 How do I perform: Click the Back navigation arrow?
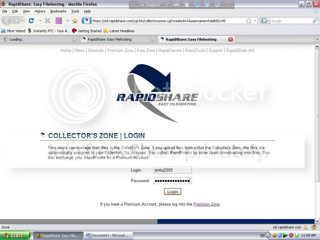7,21
